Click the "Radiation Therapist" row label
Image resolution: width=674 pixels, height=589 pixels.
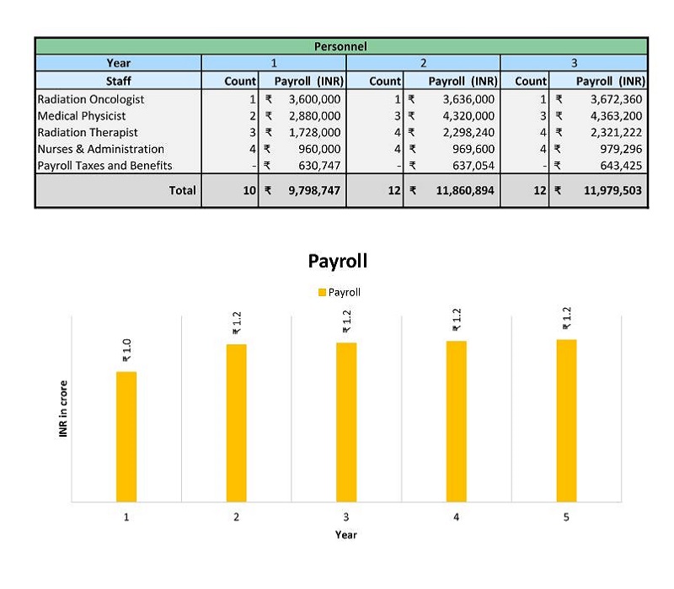pos(88,132)
